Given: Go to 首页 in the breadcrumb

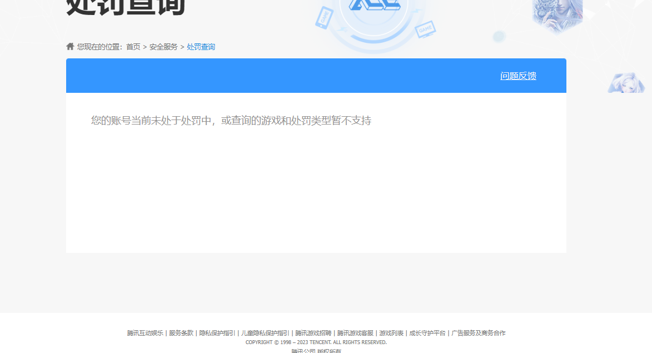Looking at the screenshot, I should (x=133, y=47).
